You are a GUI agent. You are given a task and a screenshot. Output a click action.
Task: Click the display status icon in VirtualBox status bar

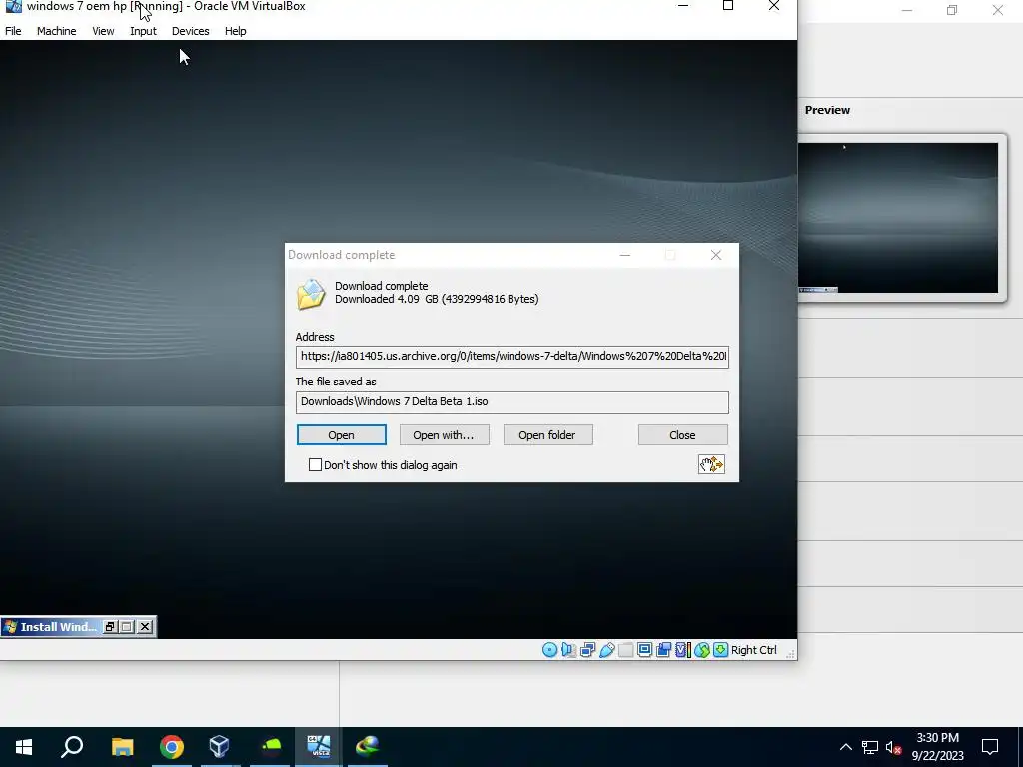644,649
